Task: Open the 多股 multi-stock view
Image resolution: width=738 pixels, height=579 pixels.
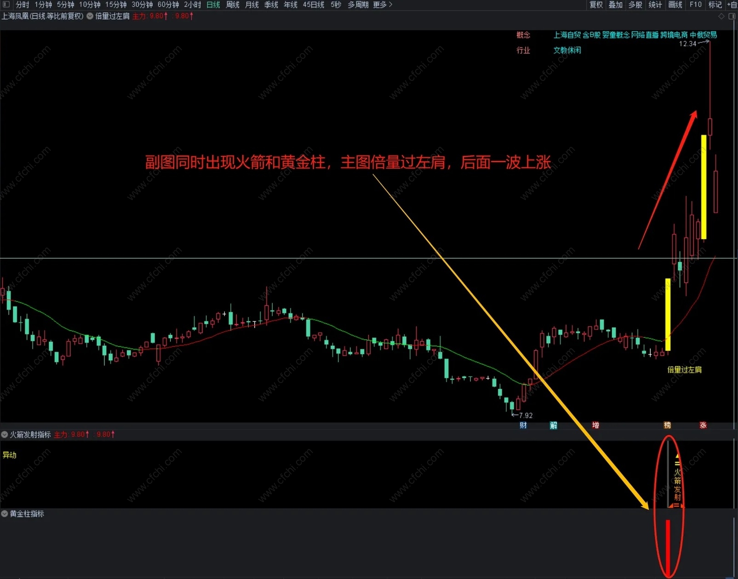Action: coord(635,5)
